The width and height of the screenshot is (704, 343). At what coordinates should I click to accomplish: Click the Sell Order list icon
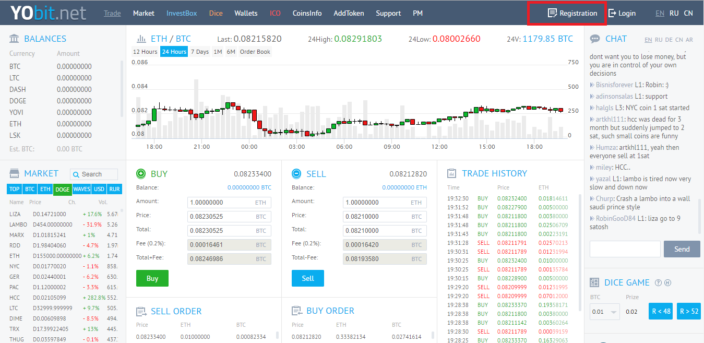(x=141, y=311)
